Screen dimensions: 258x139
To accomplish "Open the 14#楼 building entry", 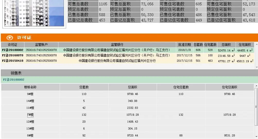I will point(30,101).
